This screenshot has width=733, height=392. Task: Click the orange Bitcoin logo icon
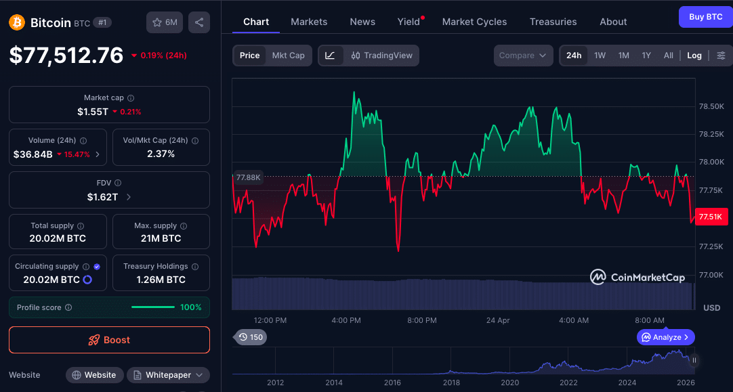[17, 22]
